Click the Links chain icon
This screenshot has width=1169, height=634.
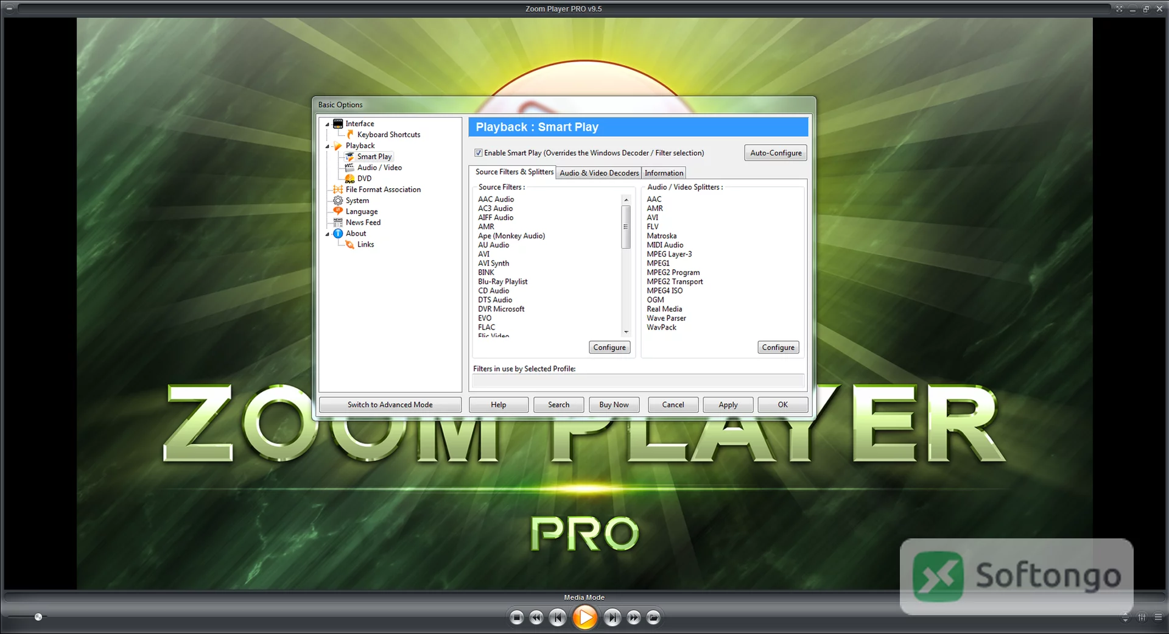(350, 244)
